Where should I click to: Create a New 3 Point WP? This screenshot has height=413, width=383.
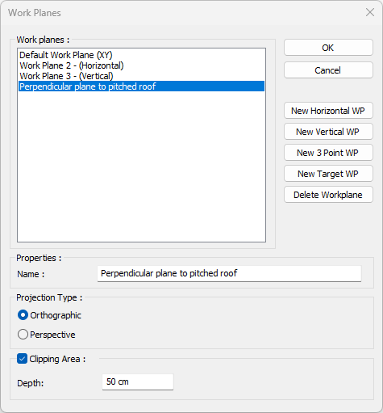(x=328, y=153)
